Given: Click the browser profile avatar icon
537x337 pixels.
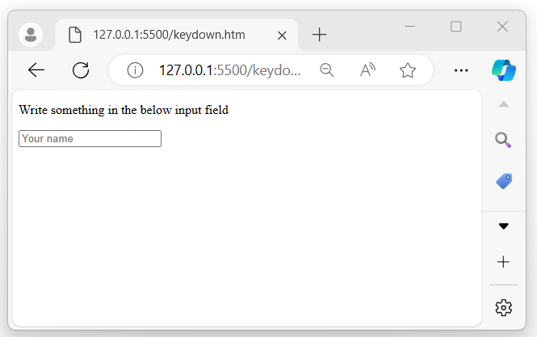Looking at the screenshot, I should coord(31,35).
